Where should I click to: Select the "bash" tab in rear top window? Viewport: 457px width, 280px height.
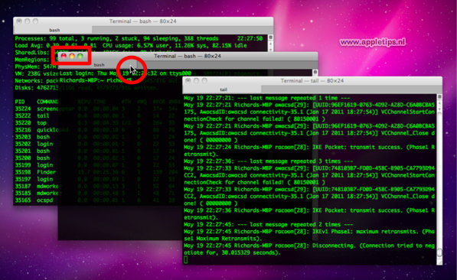(54, 30)
